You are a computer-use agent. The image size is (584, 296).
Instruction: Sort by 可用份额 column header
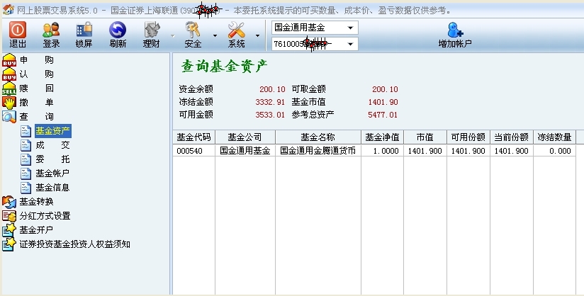coord(468,137)
